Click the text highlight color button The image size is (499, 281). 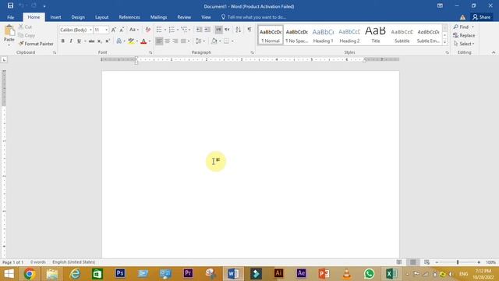pyautogui.click(x=131, y=41)
